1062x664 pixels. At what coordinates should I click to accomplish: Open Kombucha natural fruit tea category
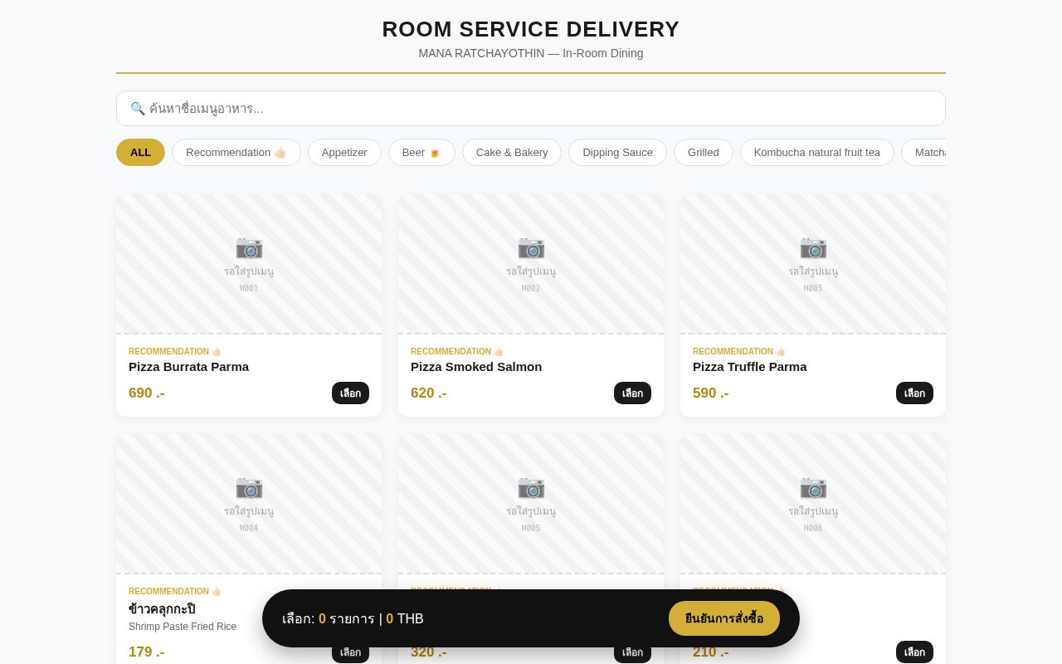pyautogui.click(x=817, y=152)
